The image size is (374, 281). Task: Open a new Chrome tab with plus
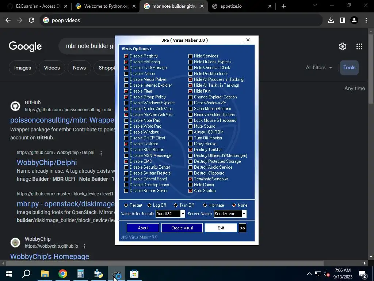pyautogui.click(x=283, y=6)
